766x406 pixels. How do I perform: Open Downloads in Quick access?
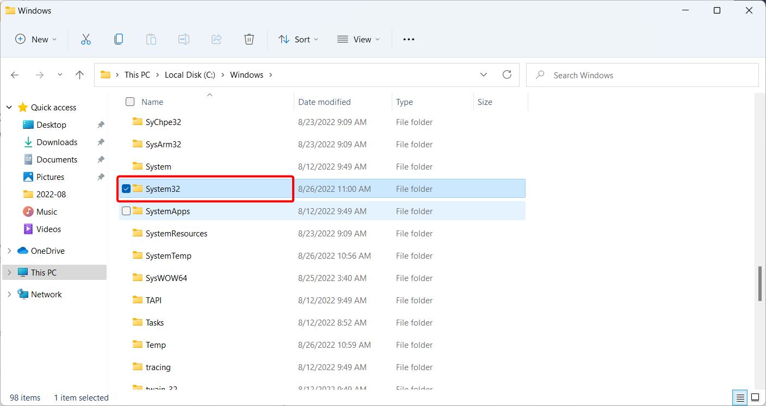[57, 142]
